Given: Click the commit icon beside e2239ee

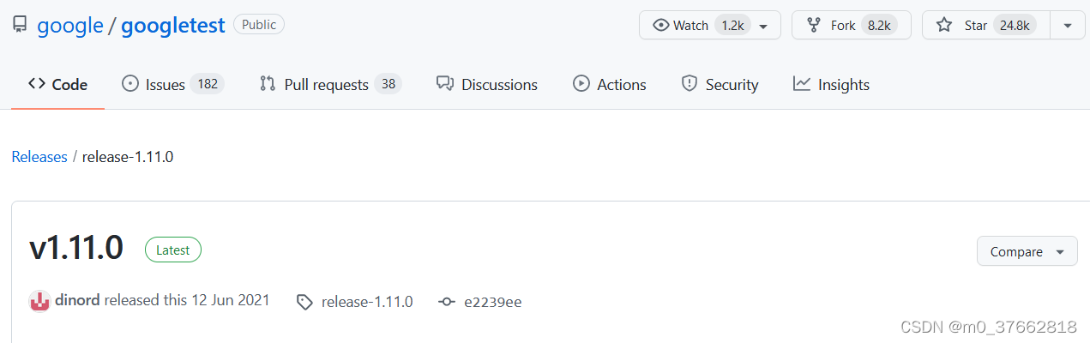Looking at the screenshot, I should [446, 302].
